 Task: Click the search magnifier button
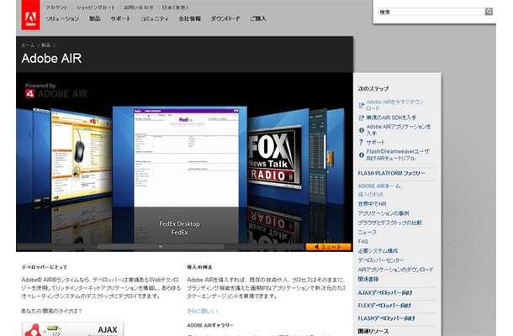(x=489, y=12)
